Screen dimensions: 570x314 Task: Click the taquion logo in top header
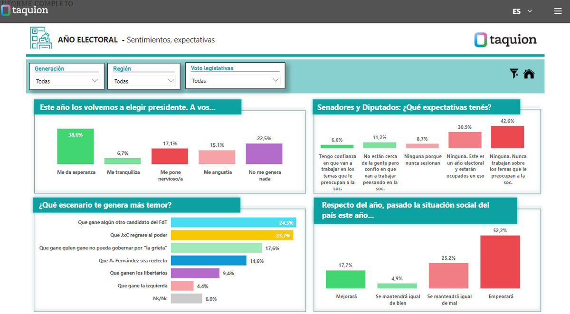coord(25,10)
